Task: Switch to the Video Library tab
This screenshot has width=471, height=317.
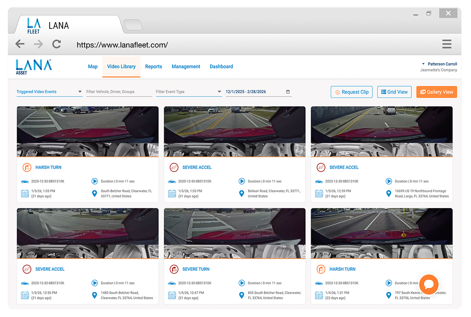Action: point(121,66)
